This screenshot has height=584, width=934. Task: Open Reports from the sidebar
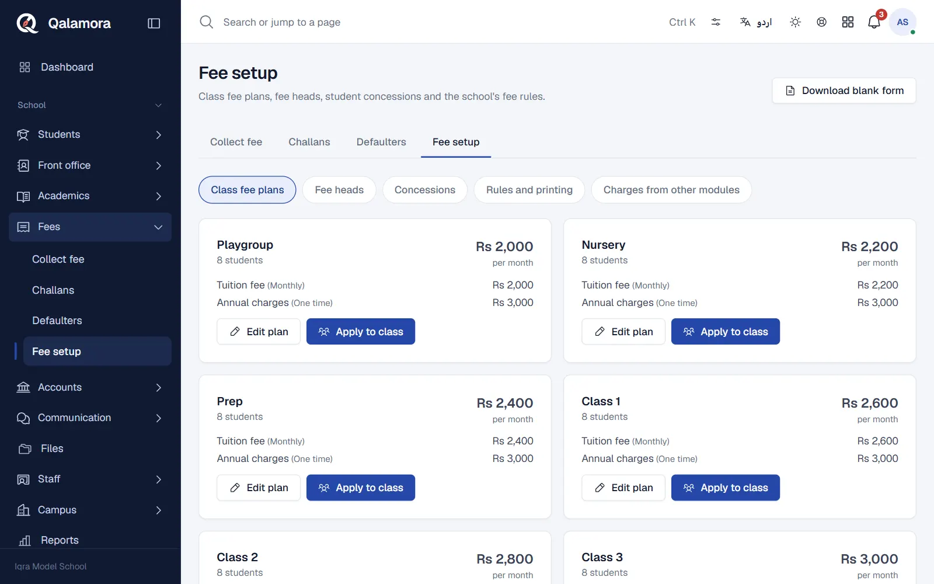point(90,540)
